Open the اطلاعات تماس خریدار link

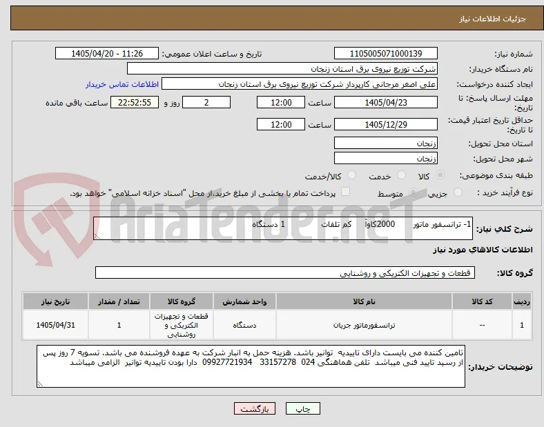point(122,84)
